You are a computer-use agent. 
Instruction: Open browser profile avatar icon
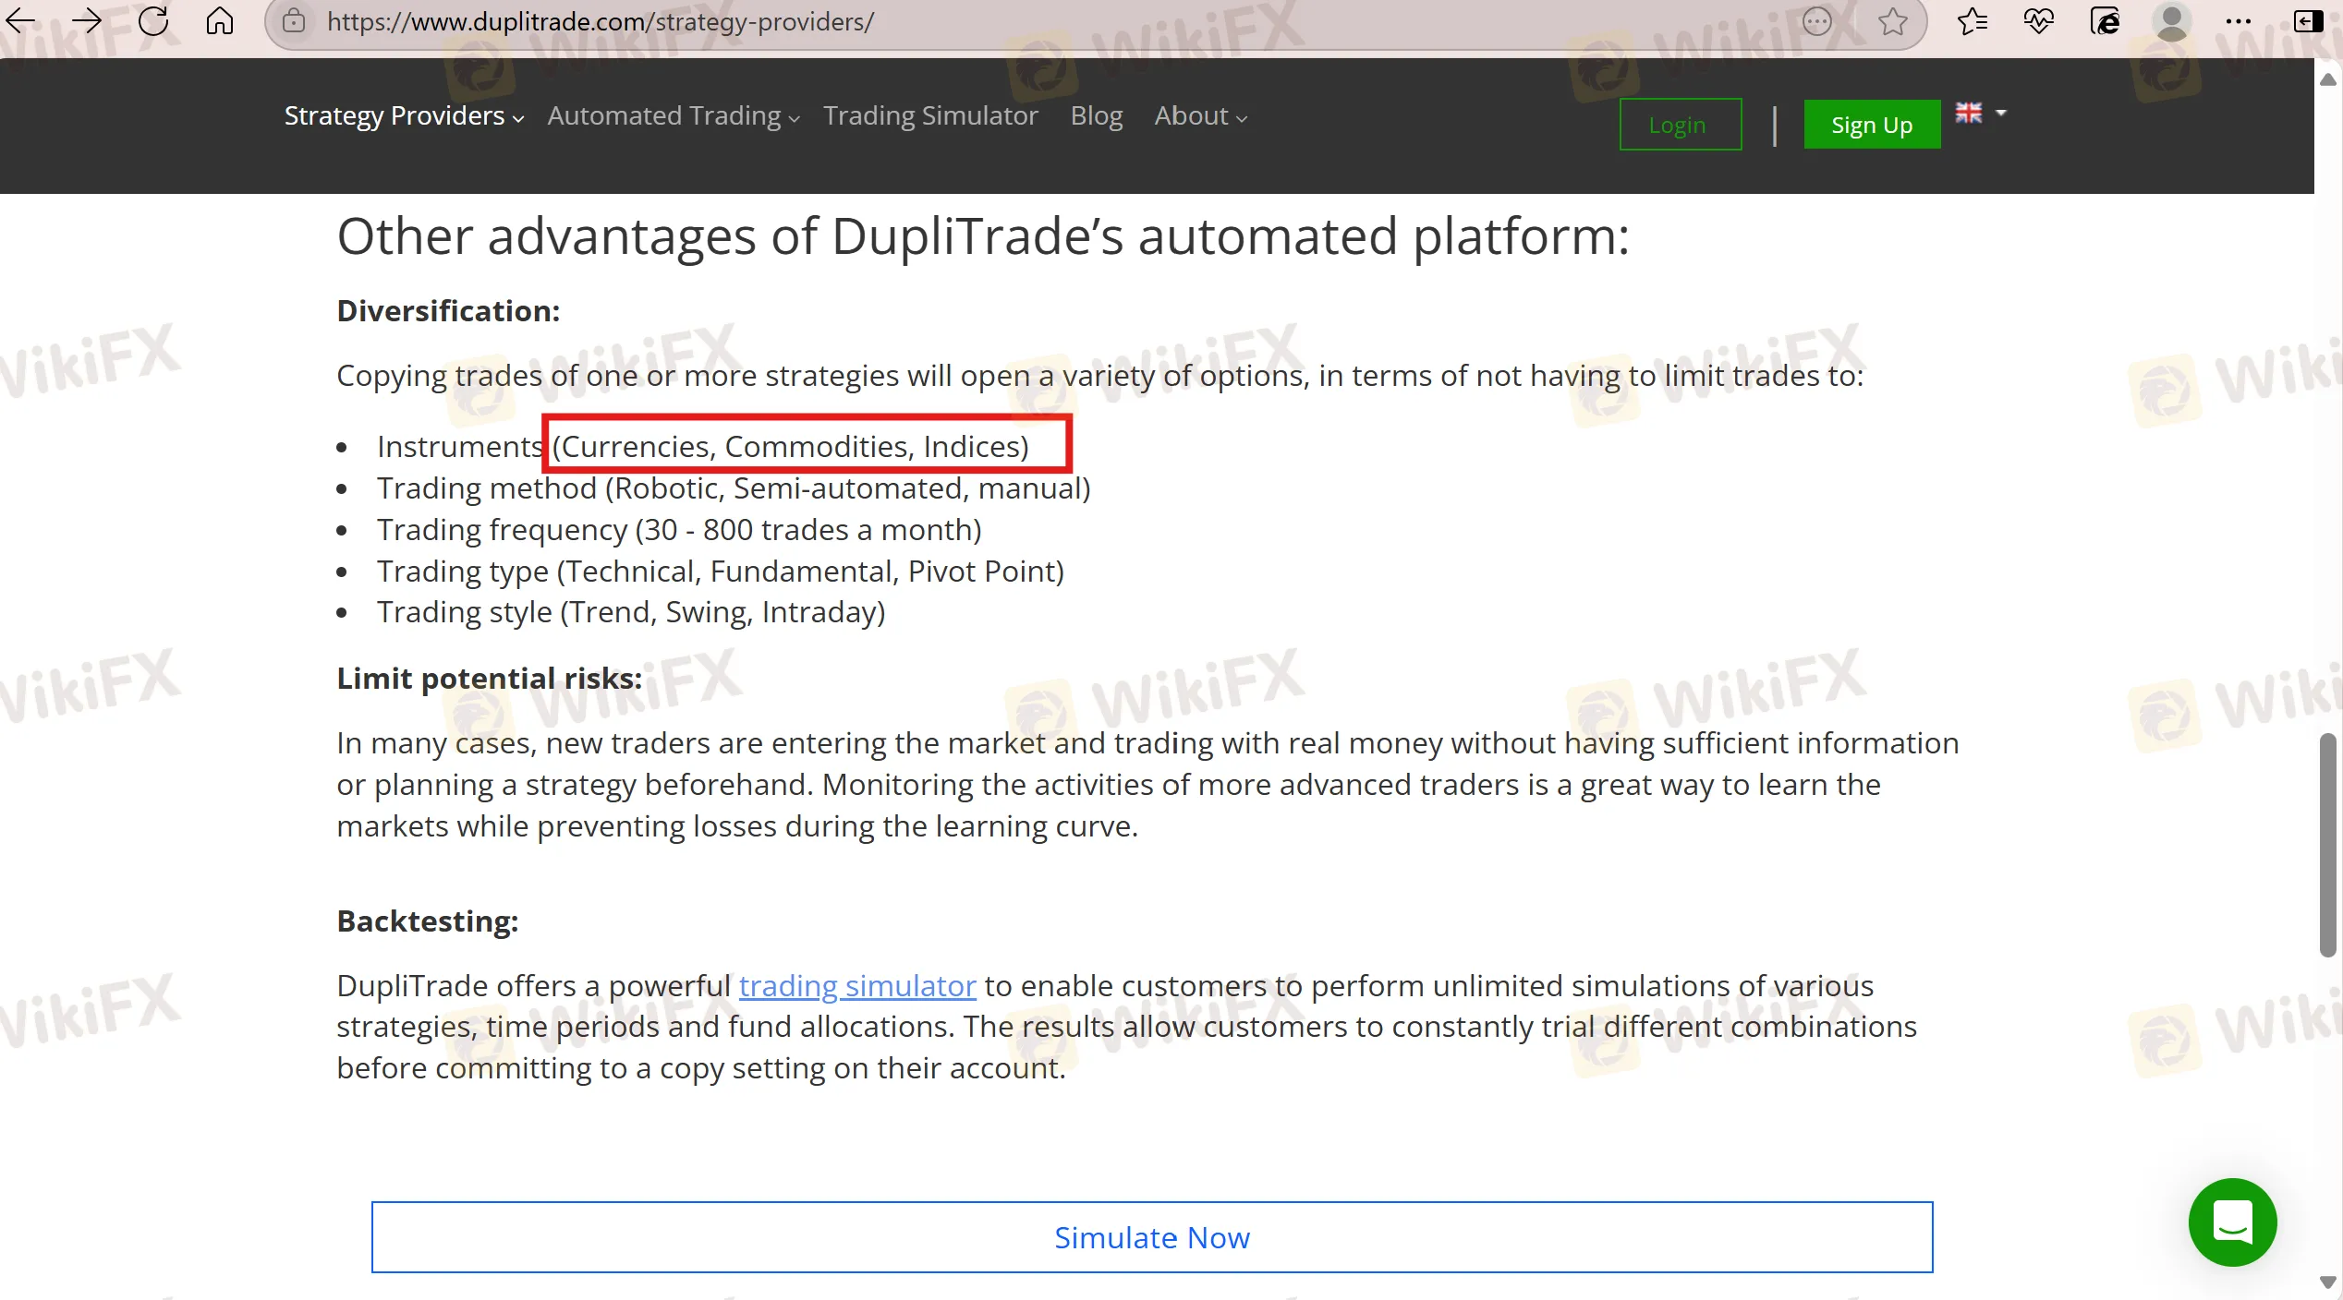point(2171,21)
